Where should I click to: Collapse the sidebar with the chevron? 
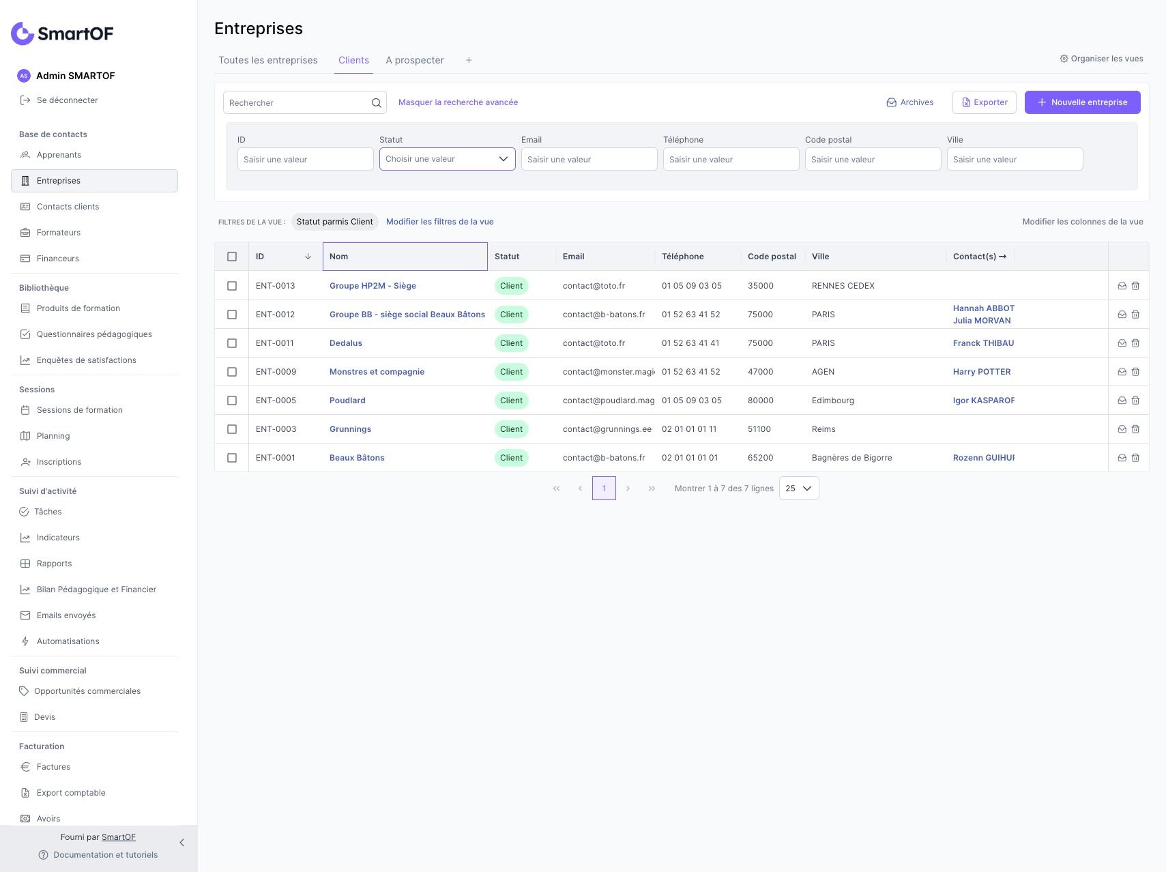click(x=181, y=843)
